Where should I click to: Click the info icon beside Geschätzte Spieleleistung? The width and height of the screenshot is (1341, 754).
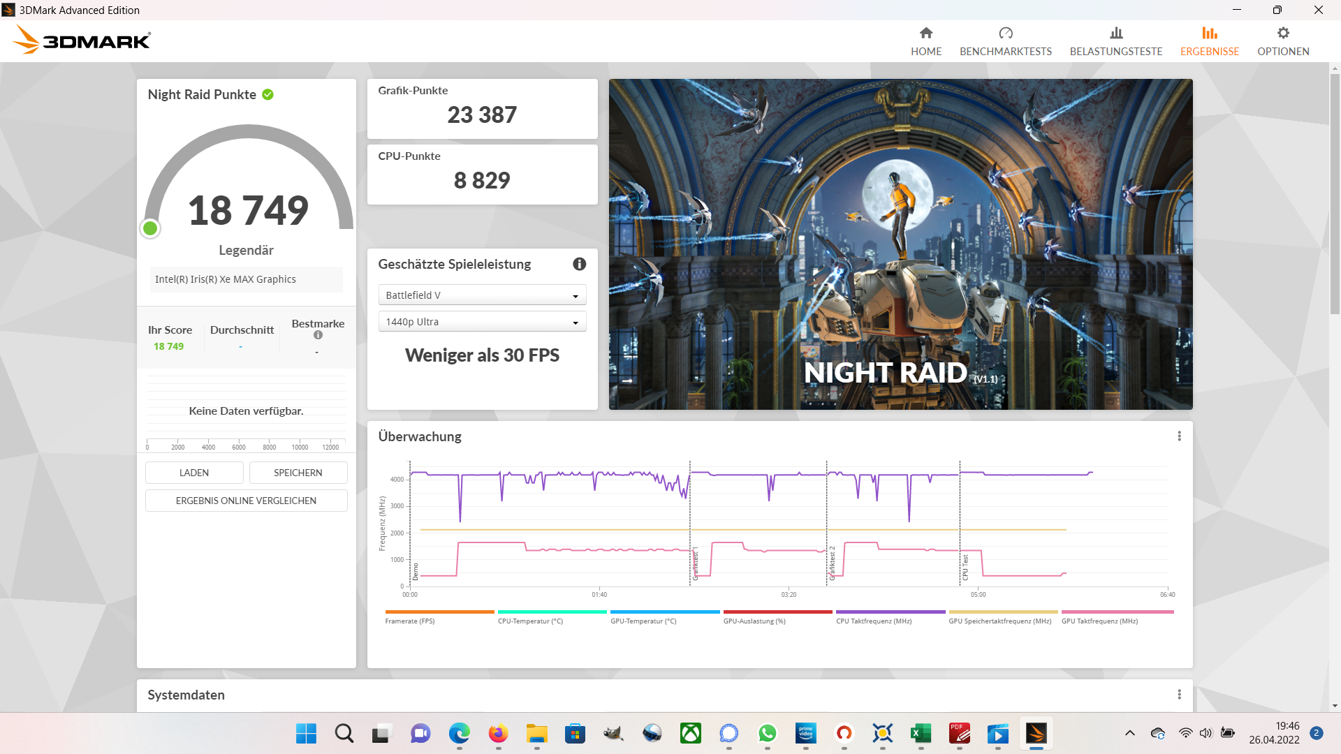coord(579,264)
